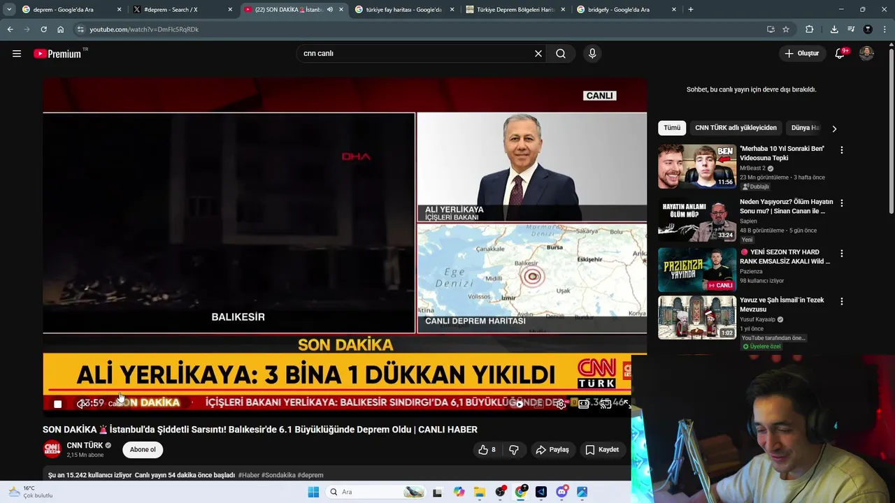Open the Chrome three-dot menu
The width and height of the screenshot is (895, 503).
(x=885, y=29)
